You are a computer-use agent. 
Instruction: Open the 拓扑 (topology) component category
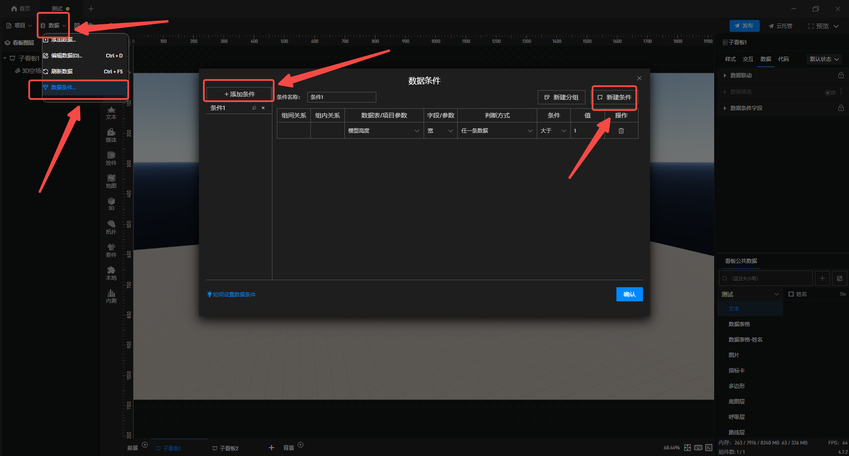[111, 227]
